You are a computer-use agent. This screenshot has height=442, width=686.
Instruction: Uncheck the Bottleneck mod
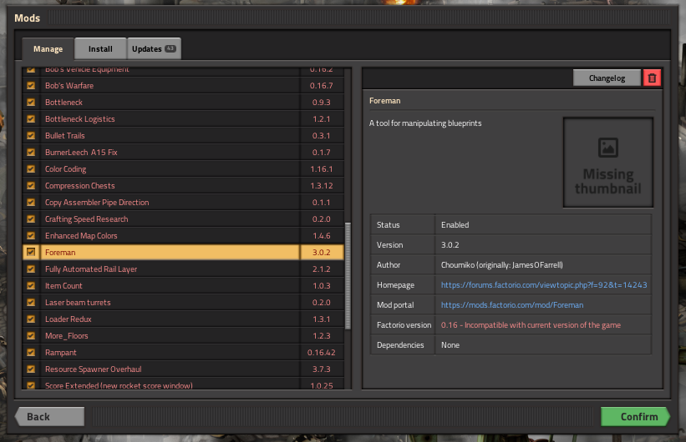click(31, 103)
